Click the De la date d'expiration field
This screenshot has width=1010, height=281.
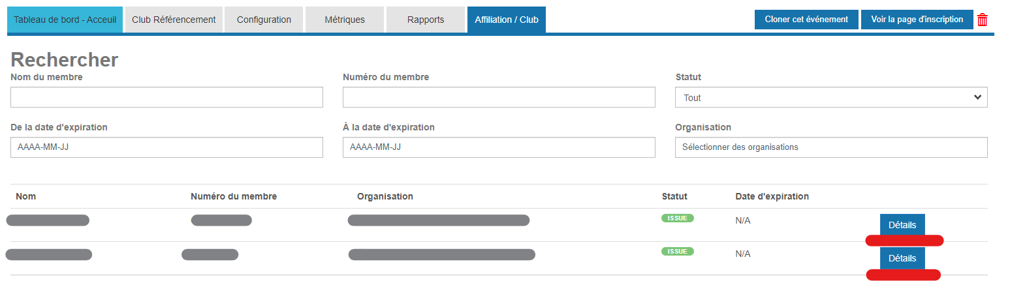[x=166, y=147]
